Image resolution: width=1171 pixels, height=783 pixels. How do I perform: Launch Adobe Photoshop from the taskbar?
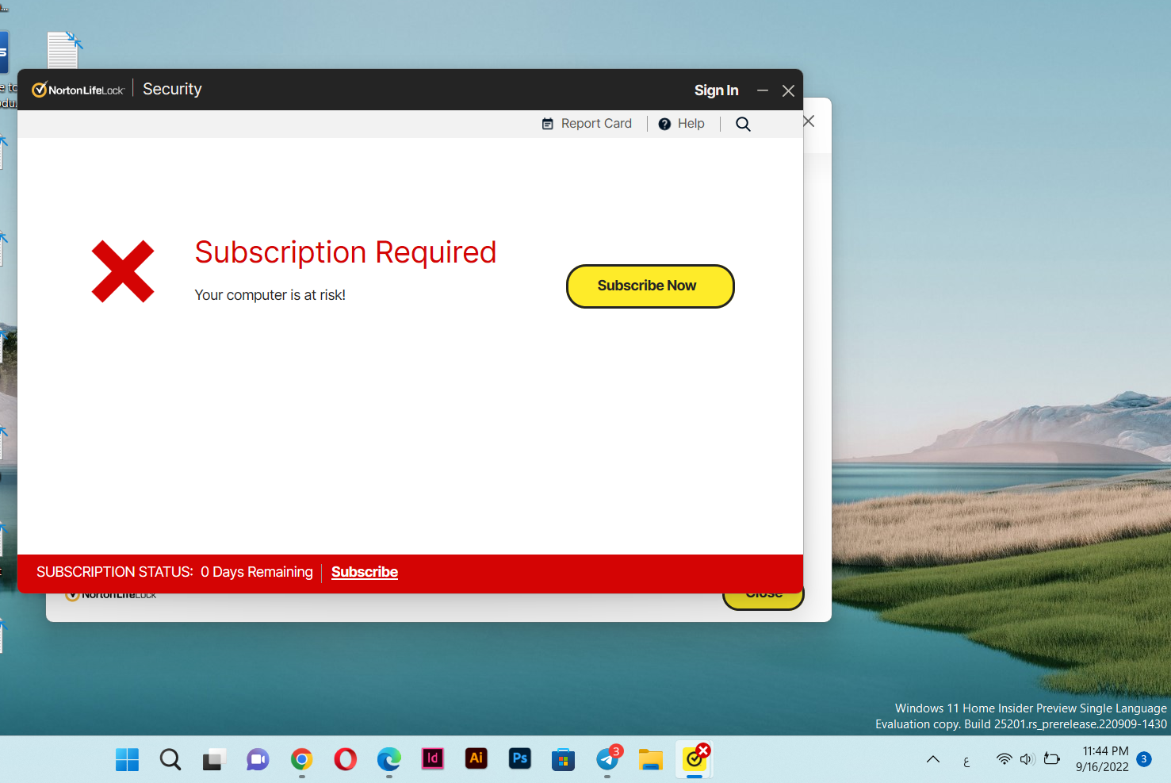519,758
